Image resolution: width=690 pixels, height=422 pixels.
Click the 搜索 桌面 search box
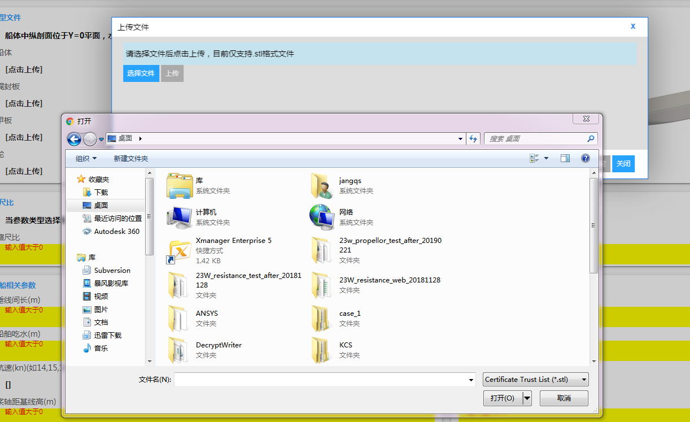click(x=535, y=139)
